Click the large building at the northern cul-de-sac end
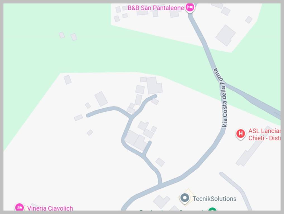The image size is (284, 214). pos(154,85)
